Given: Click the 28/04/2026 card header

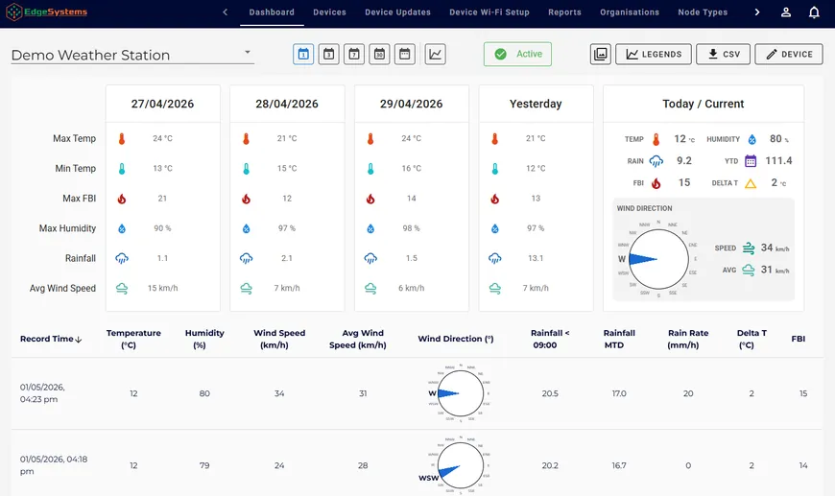Looking at the screenshot, I should click(287, 104).
